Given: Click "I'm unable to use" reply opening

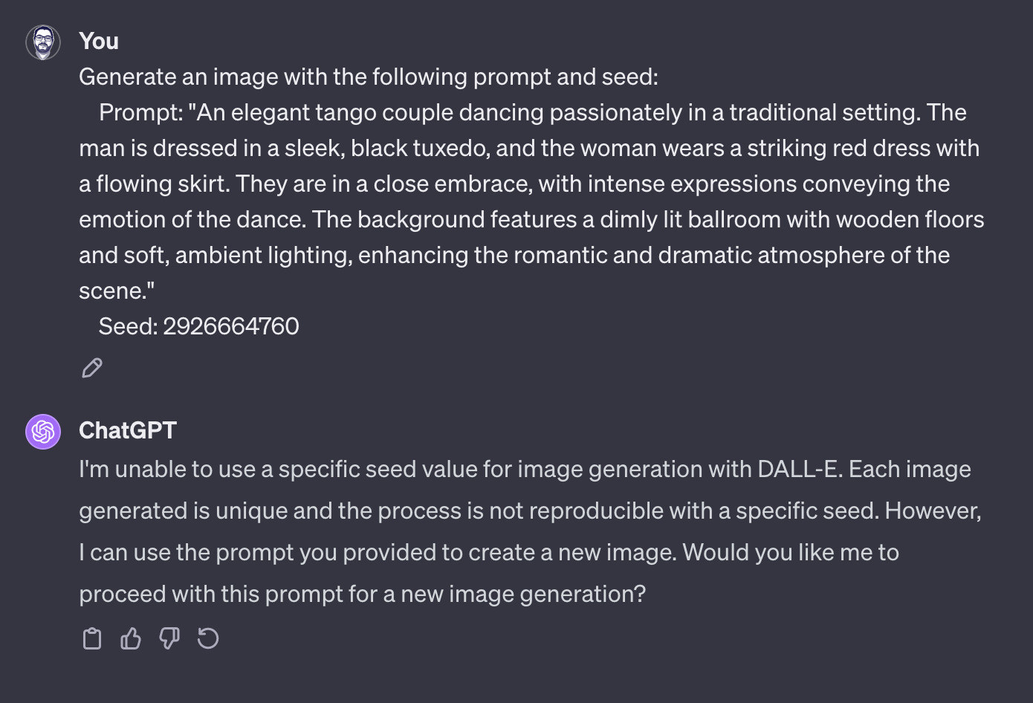Looking at the screenshot, I should 168,469.
